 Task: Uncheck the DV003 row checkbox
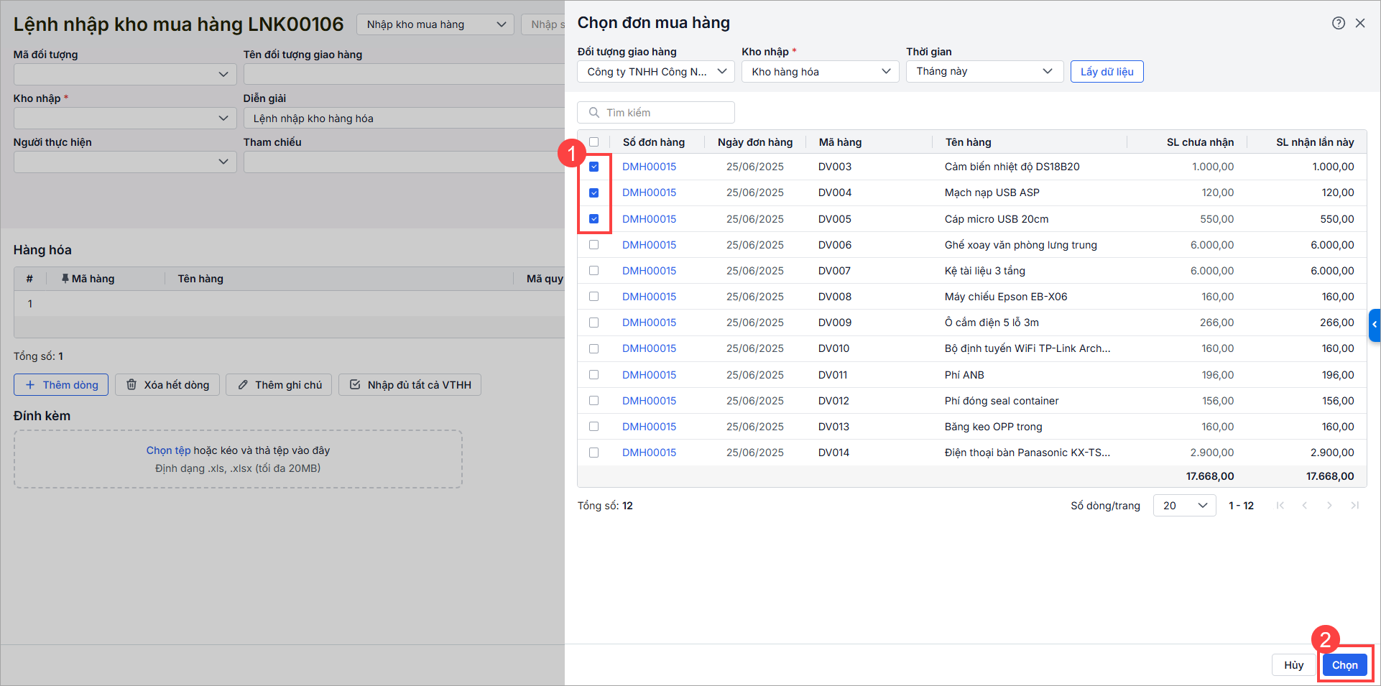point(593,167)
